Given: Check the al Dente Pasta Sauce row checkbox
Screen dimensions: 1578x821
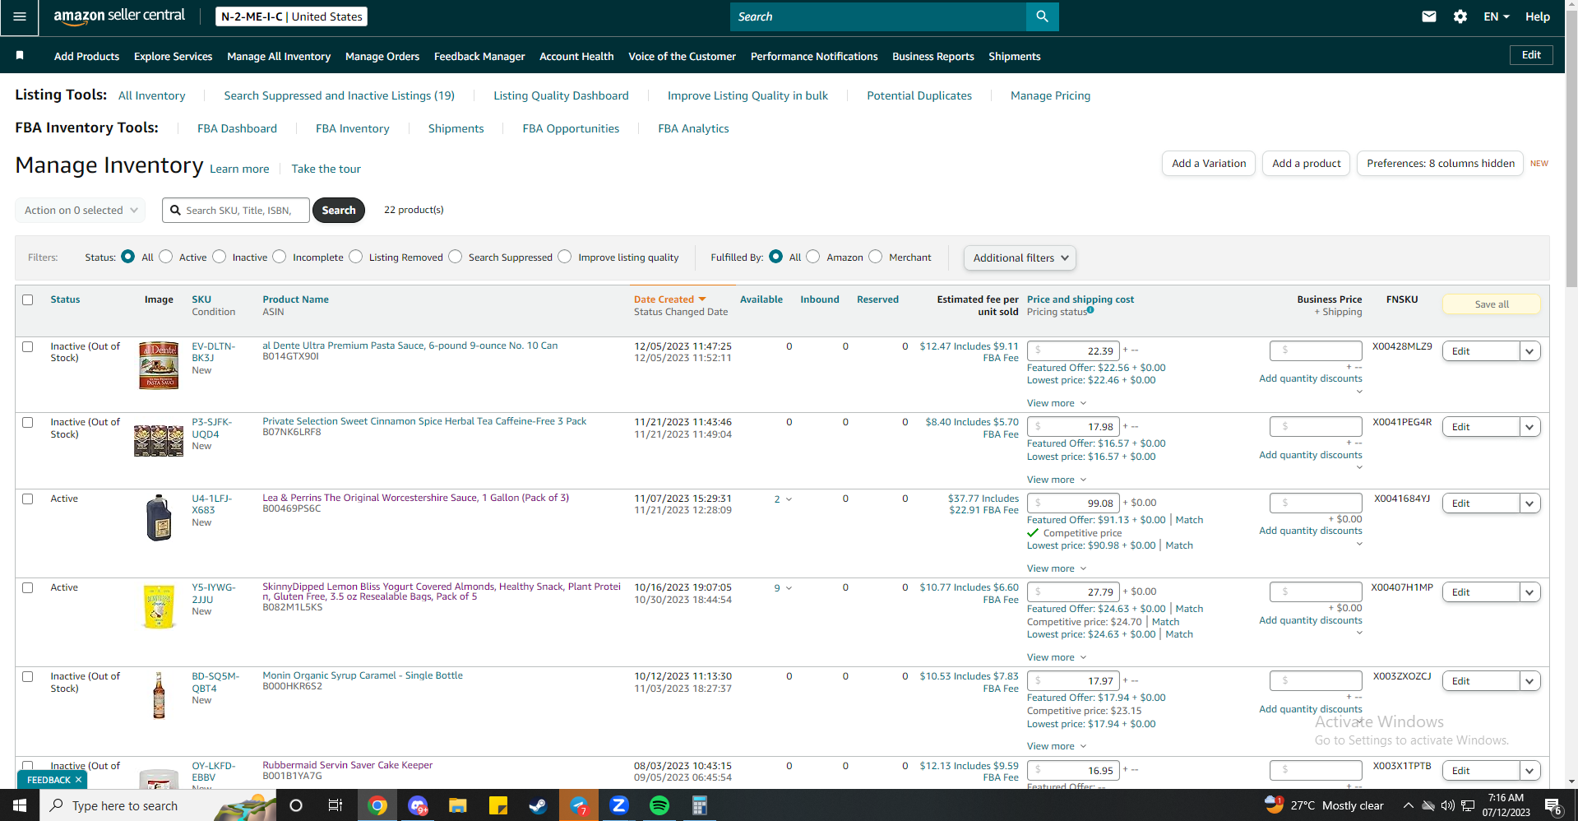Looking at the screenshot, I should point(28,346).
